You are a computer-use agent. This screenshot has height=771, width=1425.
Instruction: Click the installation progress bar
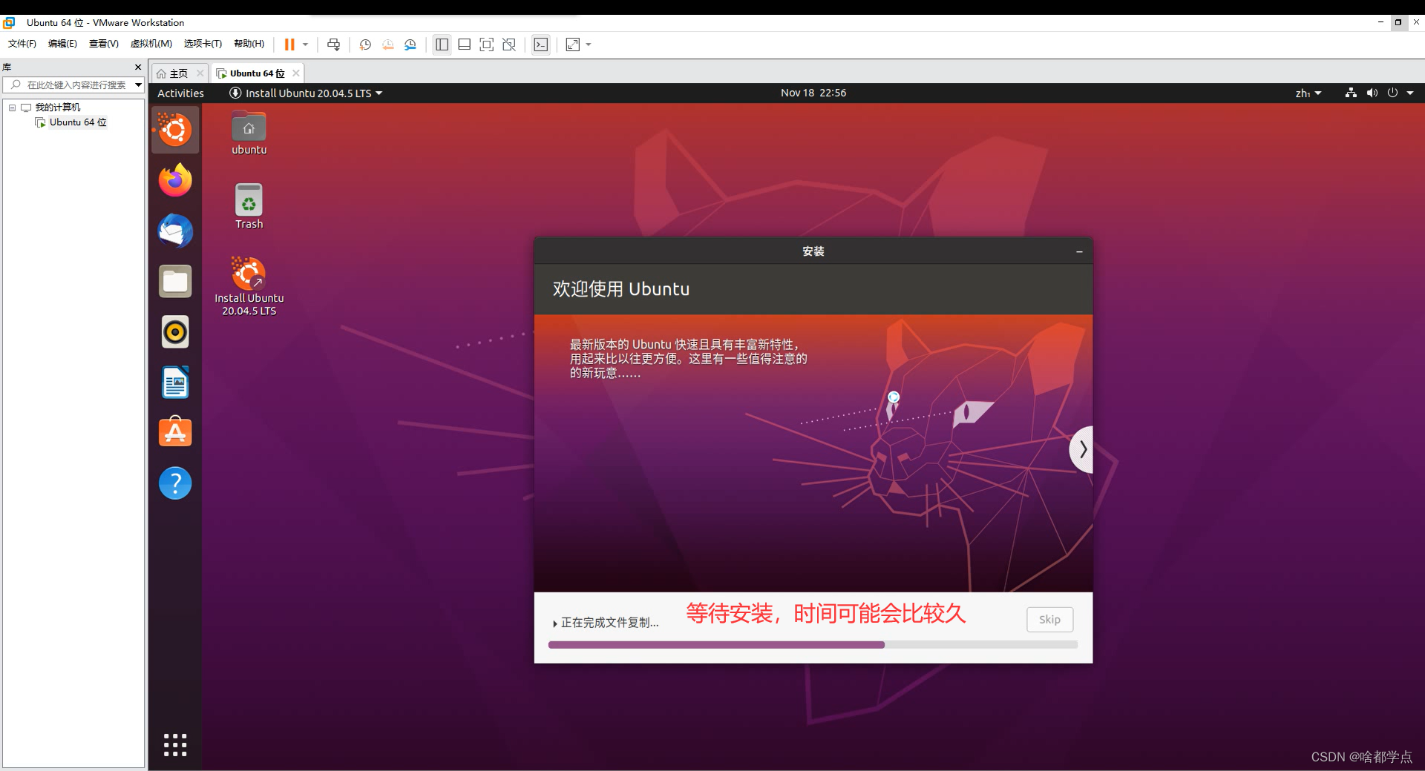tap(813, 645)
